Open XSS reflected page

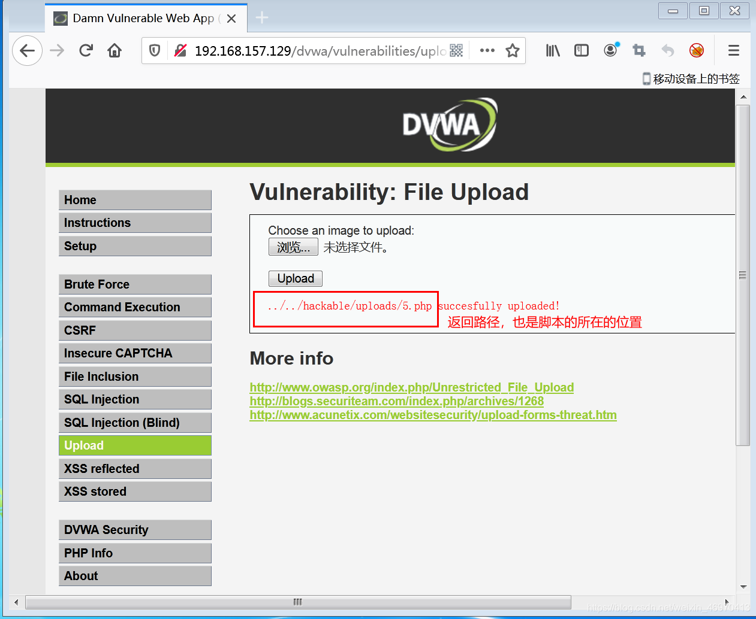tap(135, 469)
